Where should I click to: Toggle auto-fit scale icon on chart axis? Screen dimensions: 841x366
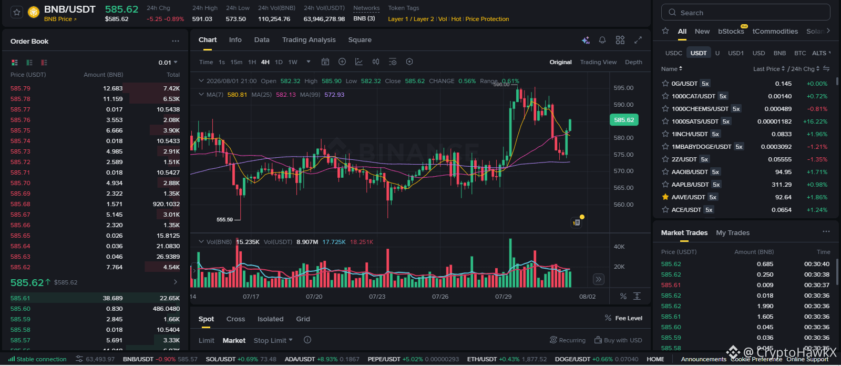(637, 297)
